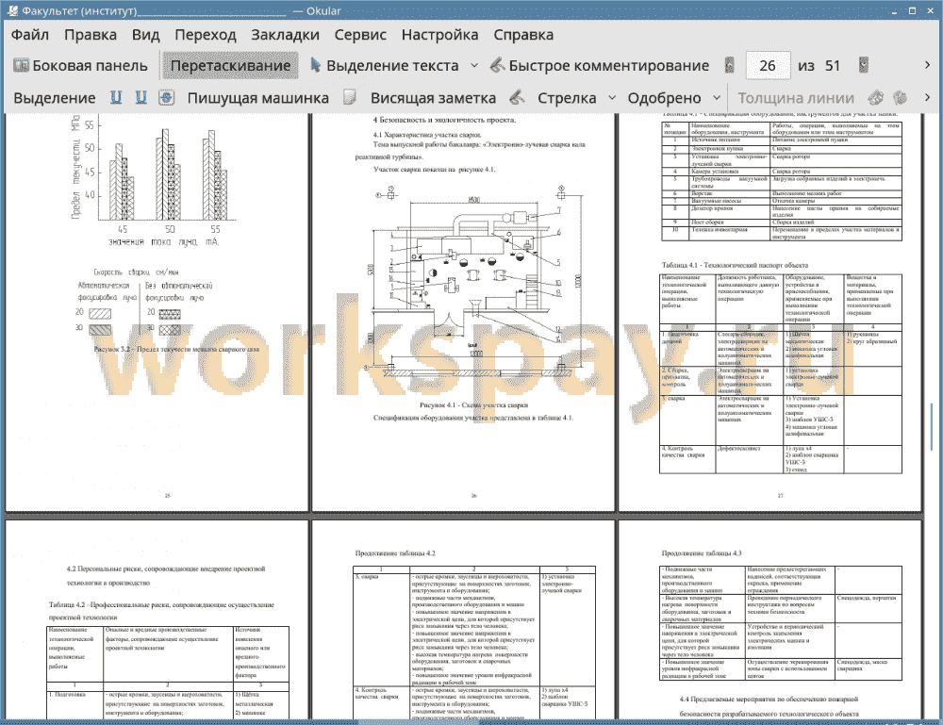Maximize the Okular window
943x725 pixels.
pyautogui.click(x=912, y=10)
